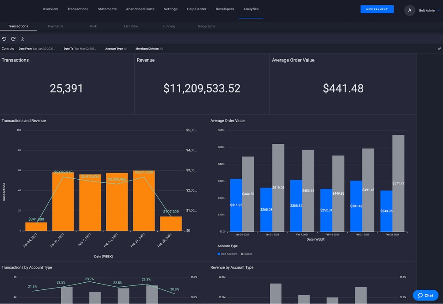
Task: Click the gray bar labeled $483.45
Action: coord(308,191)
